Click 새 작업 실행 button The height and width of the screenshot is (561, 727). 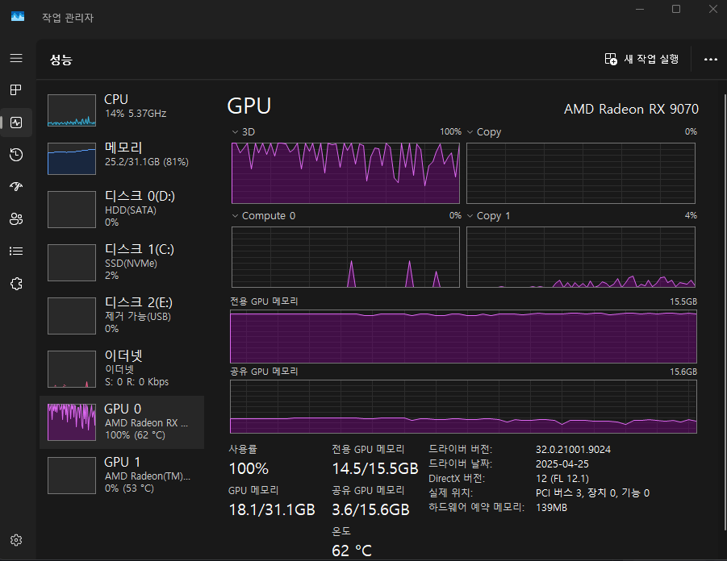pyautogui.click(x=641, y=60)
